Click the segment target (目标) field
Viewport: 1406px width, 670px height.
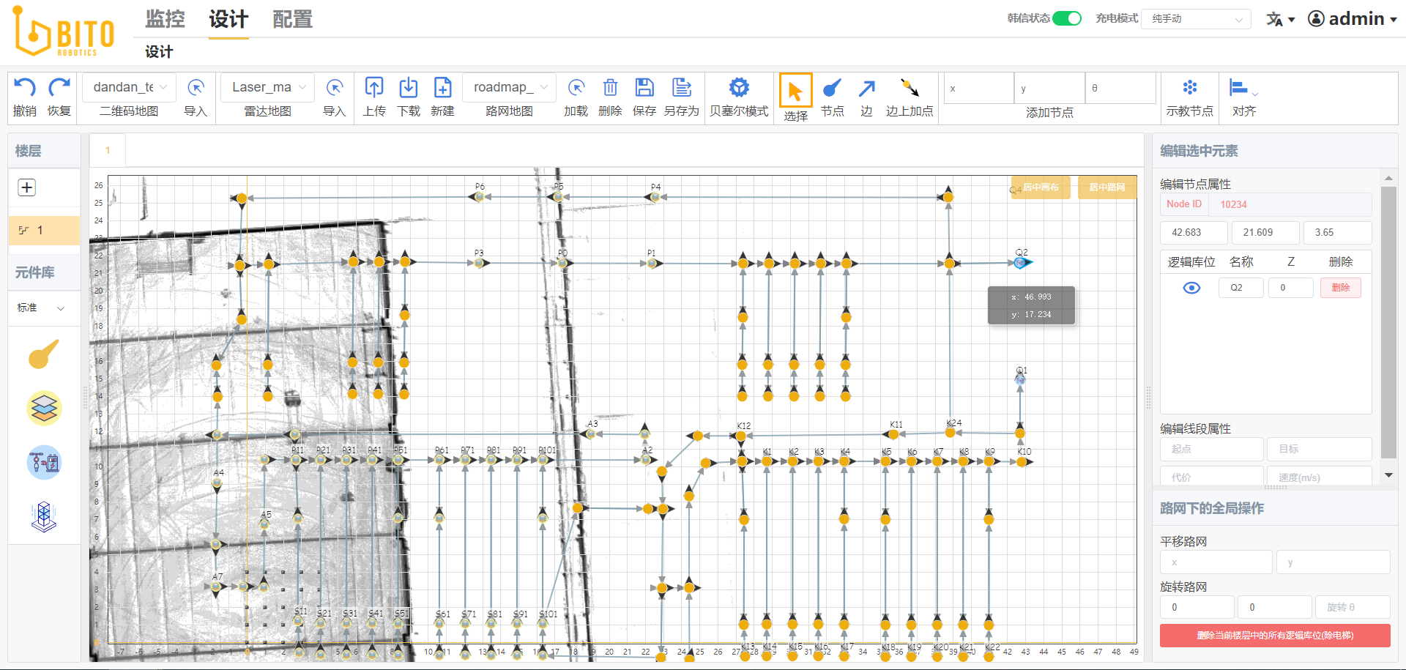point(1320,450)
